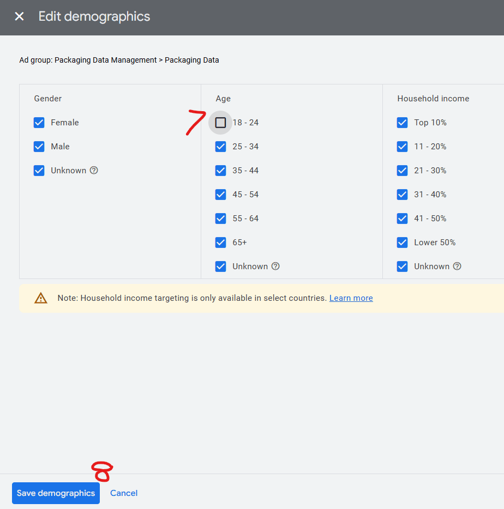
Task: Click the Household income column heading
Action: point(433,98)
